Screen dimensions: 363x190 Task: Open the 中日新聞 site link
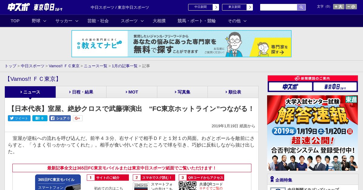pos(201,7)
